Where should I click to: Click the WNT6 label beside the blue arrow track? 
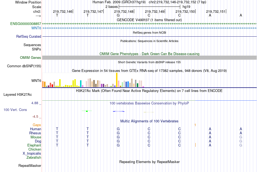(x=36, y=28)
